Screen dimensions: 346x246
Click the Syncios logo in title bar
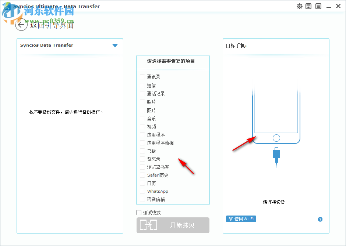click(x=6, y=6)
